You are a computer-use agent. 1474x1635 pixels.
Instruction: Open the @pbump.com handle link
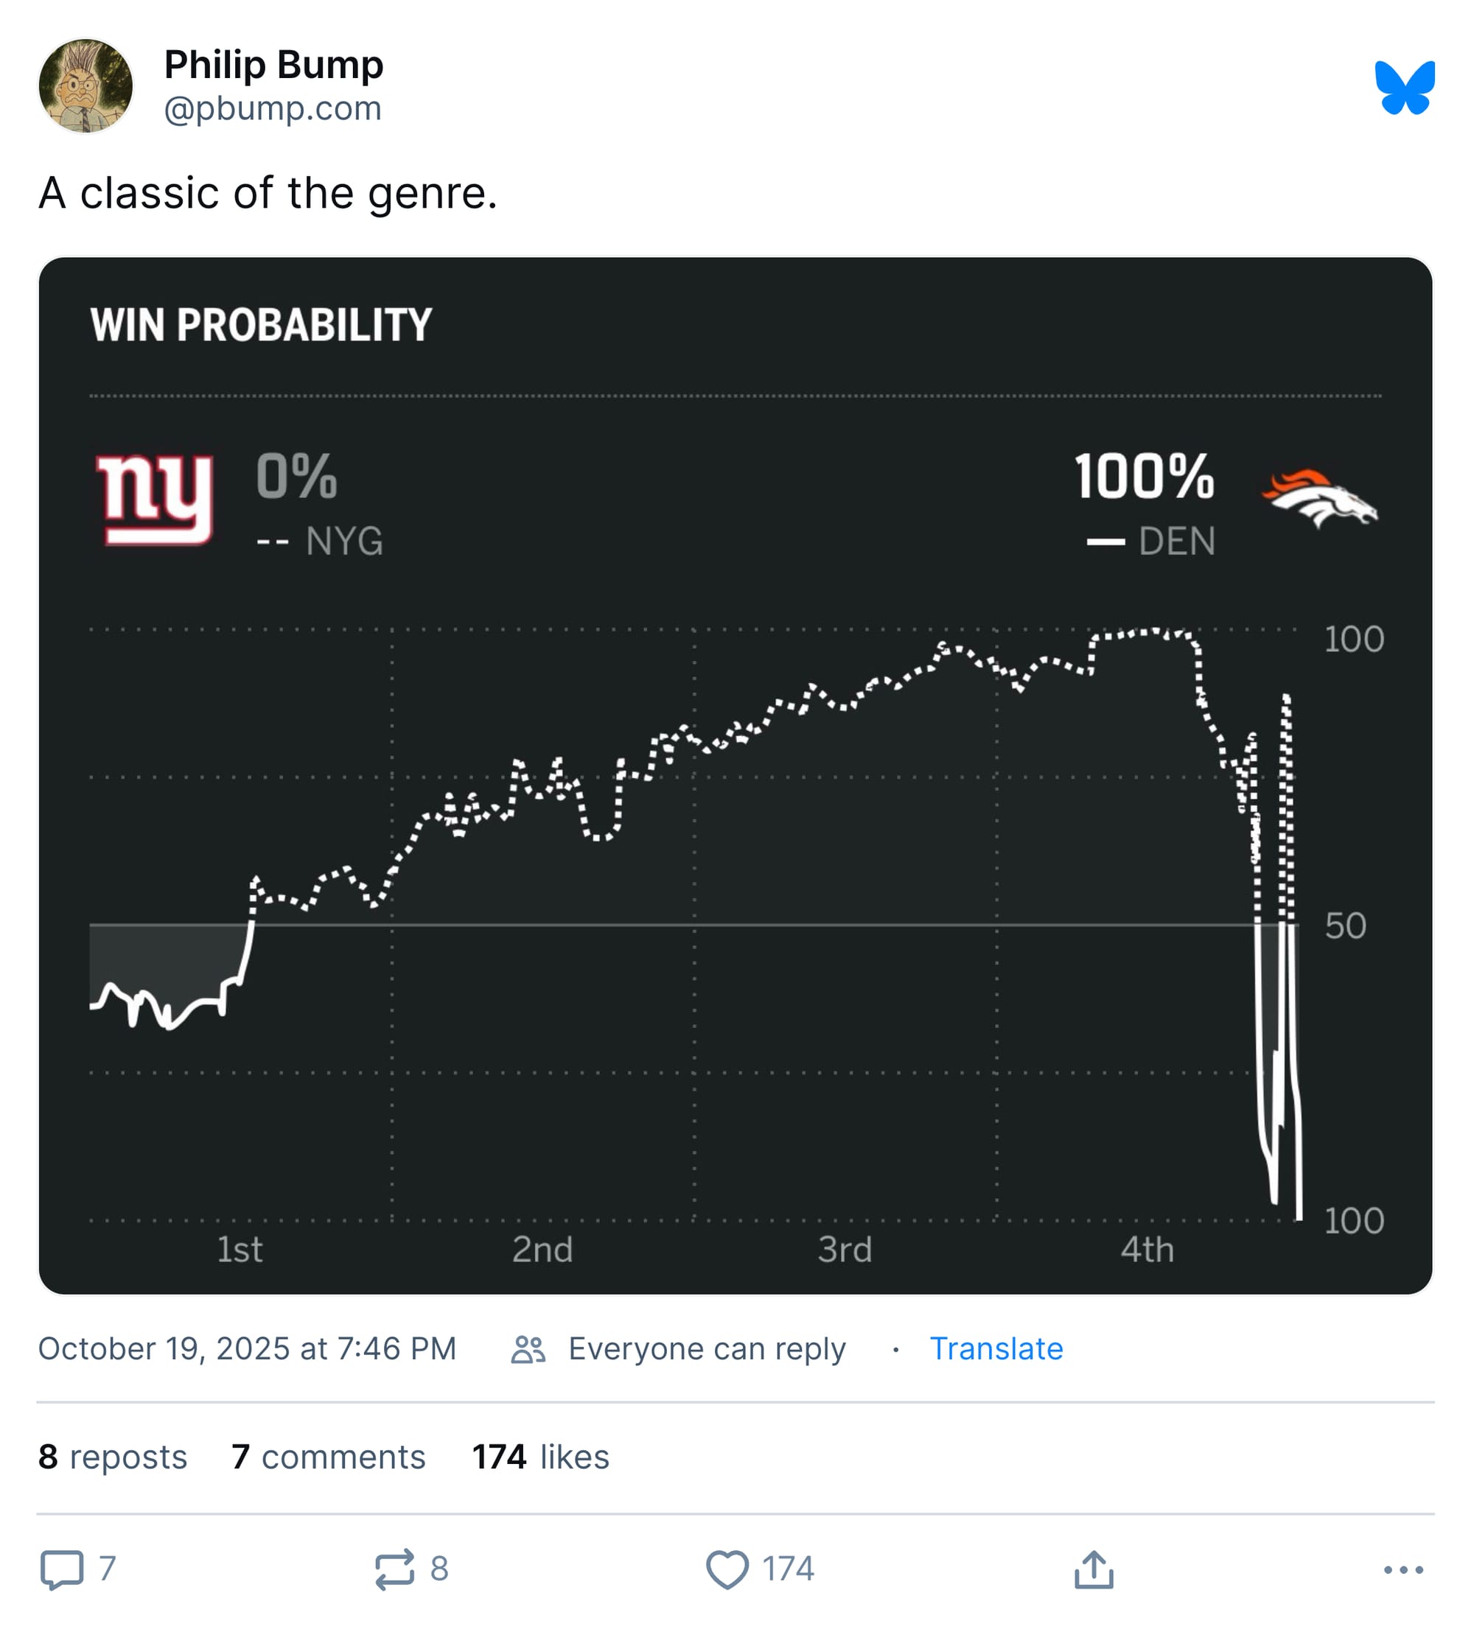[x=272, y=108]
